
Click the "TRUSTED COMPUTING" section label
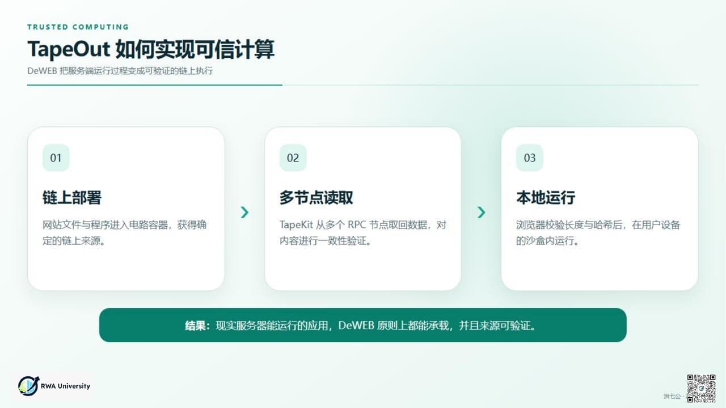click(x=78, y=27)
